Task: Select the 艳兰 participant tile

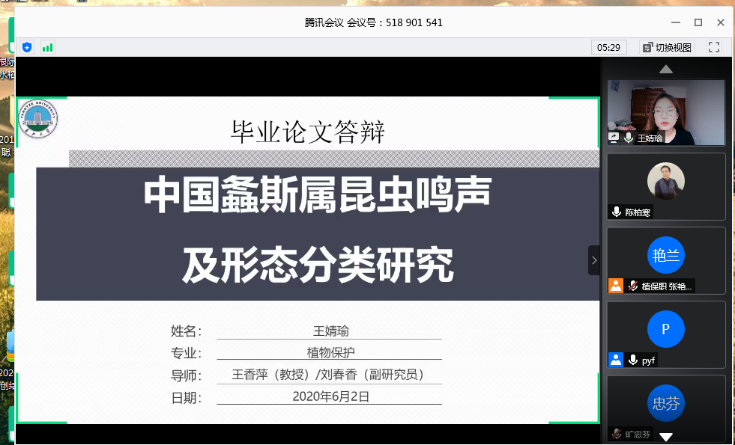Action: pyautogui.click(x=665, y=255)
